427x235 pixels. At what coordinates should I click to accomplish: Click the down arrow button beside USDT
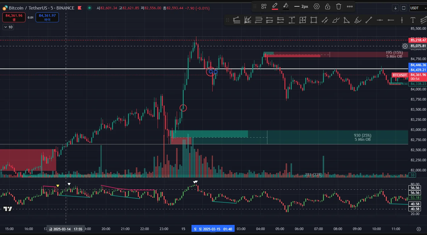tap(395, 8)
